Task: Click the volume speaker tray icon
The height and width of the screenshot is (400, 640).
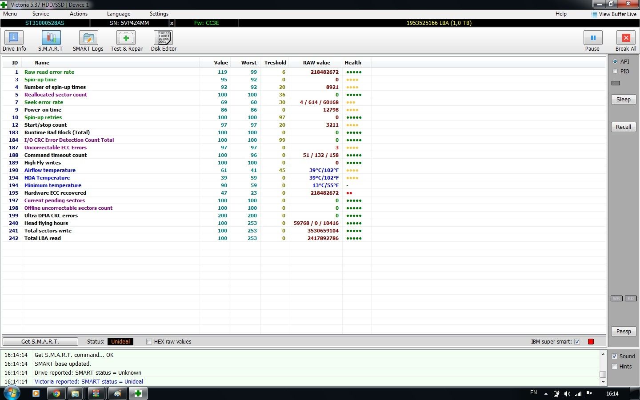Action: (567, 393)
